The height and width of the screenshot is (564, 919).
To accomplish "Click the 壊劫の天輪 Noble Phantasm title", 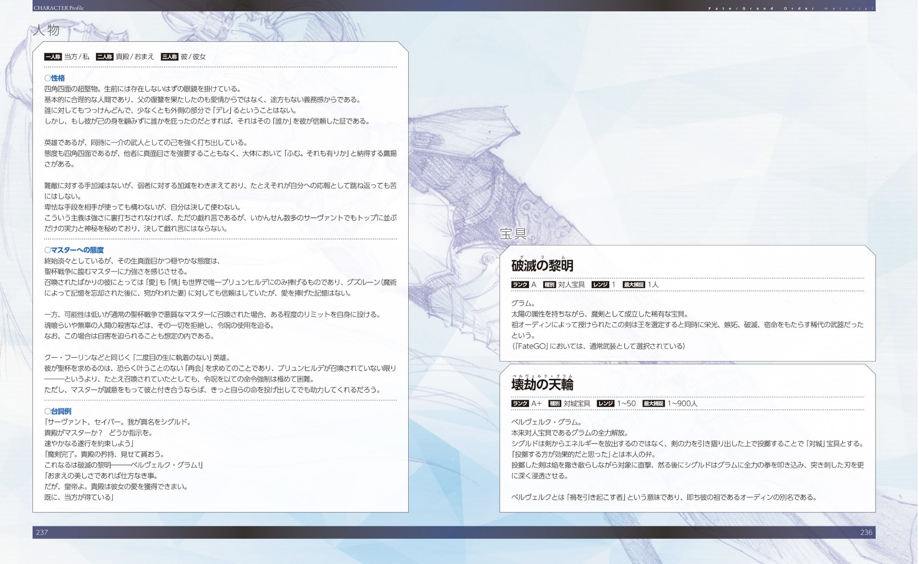I will click(542, 384).
